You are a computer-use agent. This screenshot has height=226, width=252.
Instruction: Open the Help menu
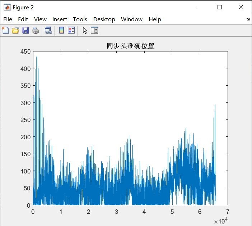coord(155,19)
